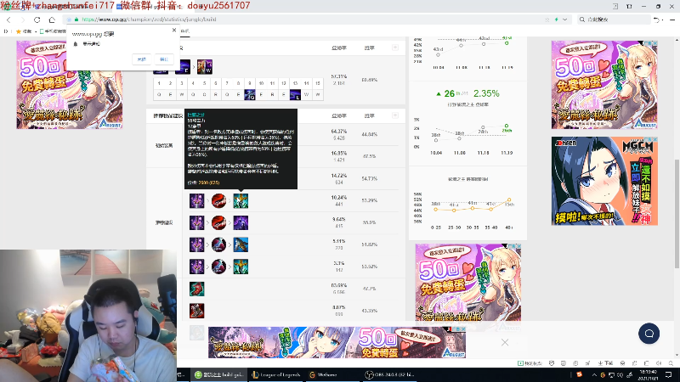The image size is (680, 382).
Task: Click the left button in notification popup
Action: pyautogui.click(x=141, y=59)
